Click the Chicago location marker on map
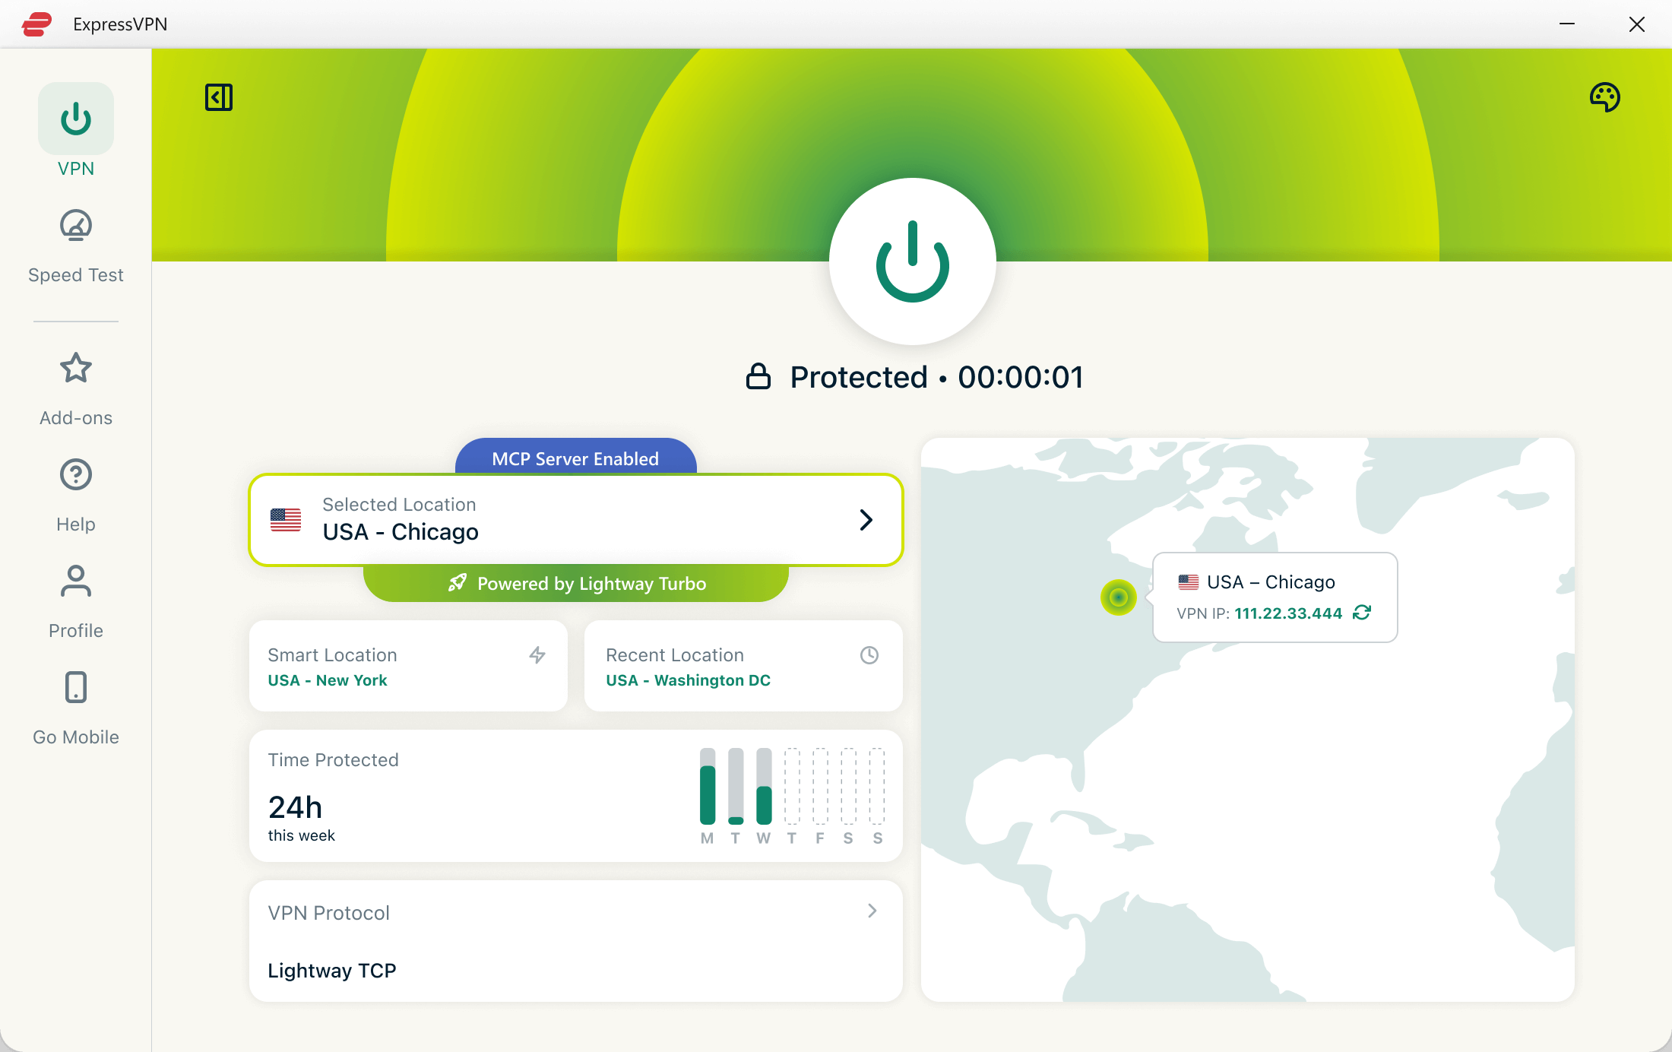 [x=1118, y=597]
